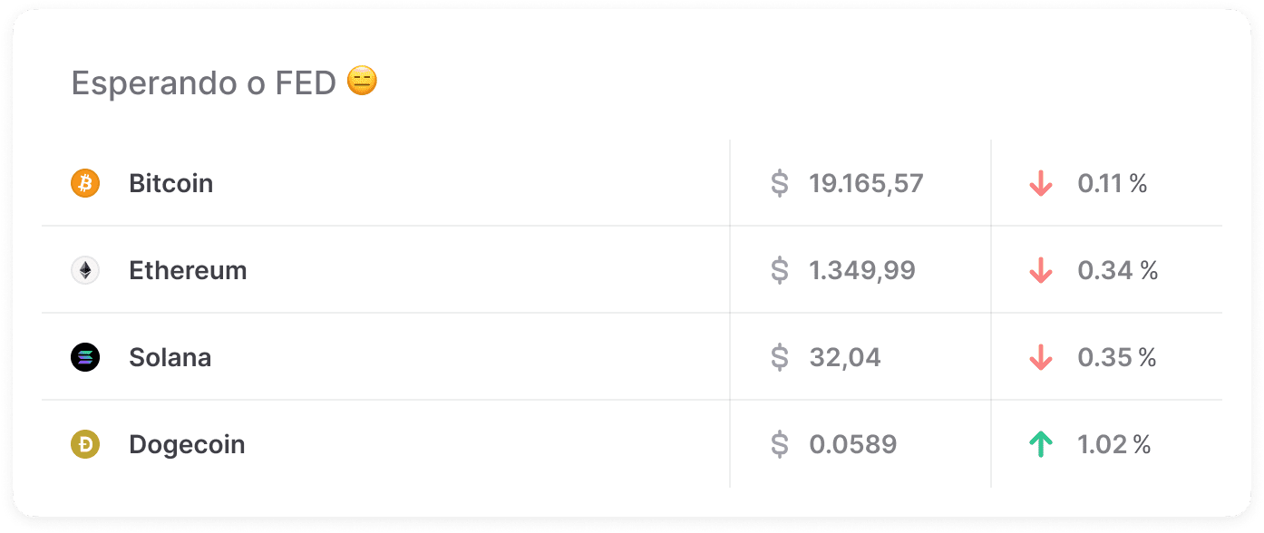Click the red down arrow beside Ethereum's change
This screenshot has height=533, width=1264.
1041,269
